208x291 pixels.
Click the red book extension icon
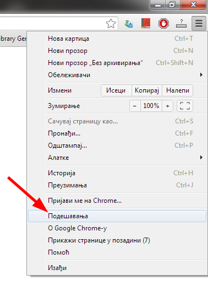146,23
